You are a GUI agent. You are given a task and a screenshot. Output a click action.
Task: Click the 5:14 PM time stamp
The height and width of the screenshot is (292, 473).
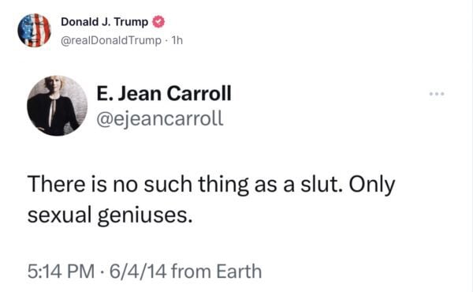(x=61, y=271)
